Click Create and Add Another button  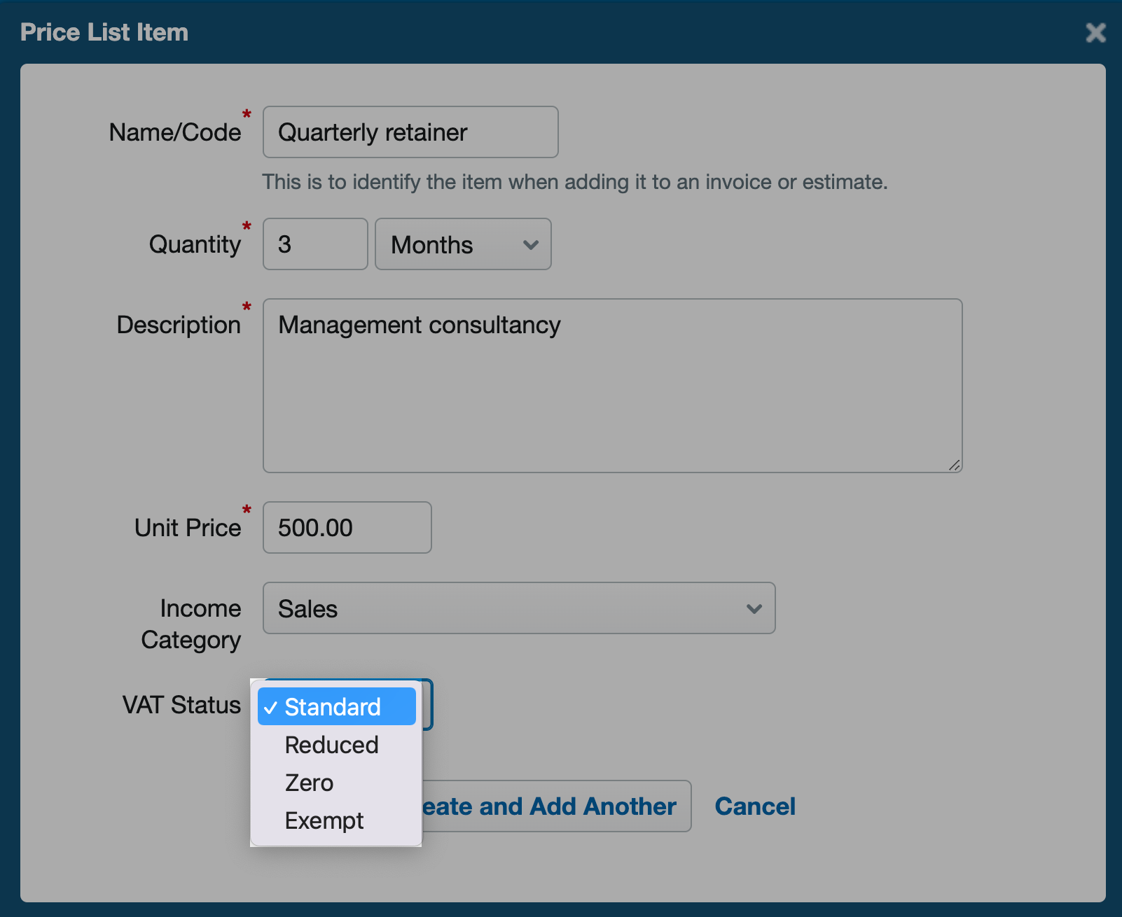point(556,806)
